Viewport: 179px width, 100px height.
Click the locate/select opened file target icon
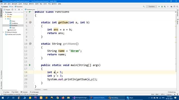(x=12, y=10)
